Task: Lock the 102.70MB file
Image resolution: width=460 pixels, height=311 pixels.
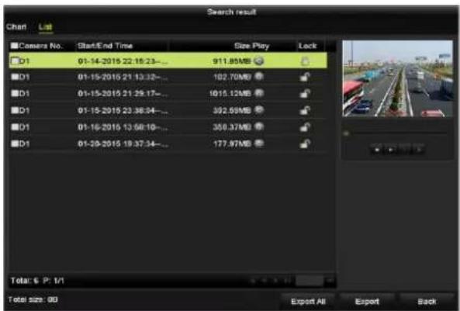Action: tap(305, 77)
